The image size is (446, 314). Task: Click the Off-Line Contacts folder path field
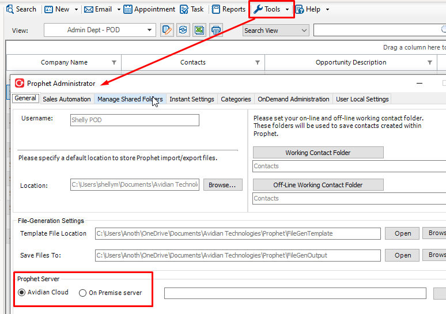coord(349,198)
